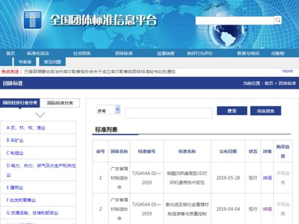The height and width of the screenshot is (224, 299).
Task: Click the more link
Action: [287, 71]
